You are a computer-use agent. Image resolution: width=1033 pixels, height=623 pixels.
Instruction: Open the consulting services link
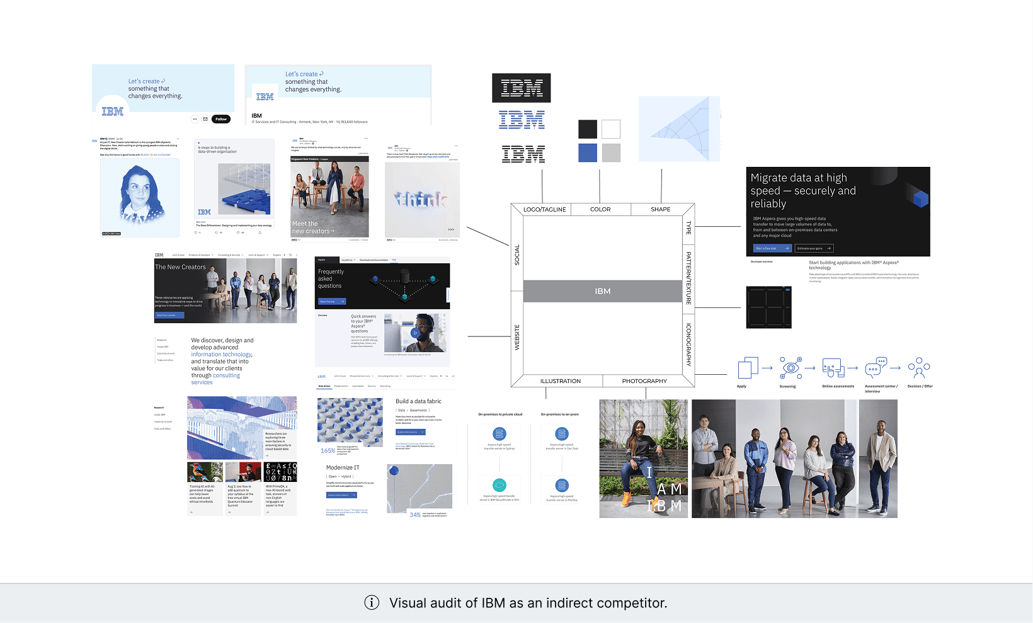[x=215, y=379]
